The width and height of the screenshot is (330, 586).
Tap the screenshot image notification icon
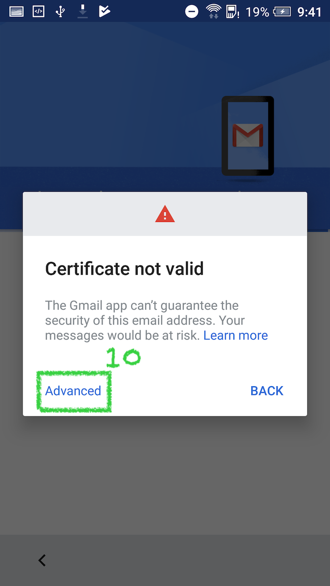tap(16, 11)
